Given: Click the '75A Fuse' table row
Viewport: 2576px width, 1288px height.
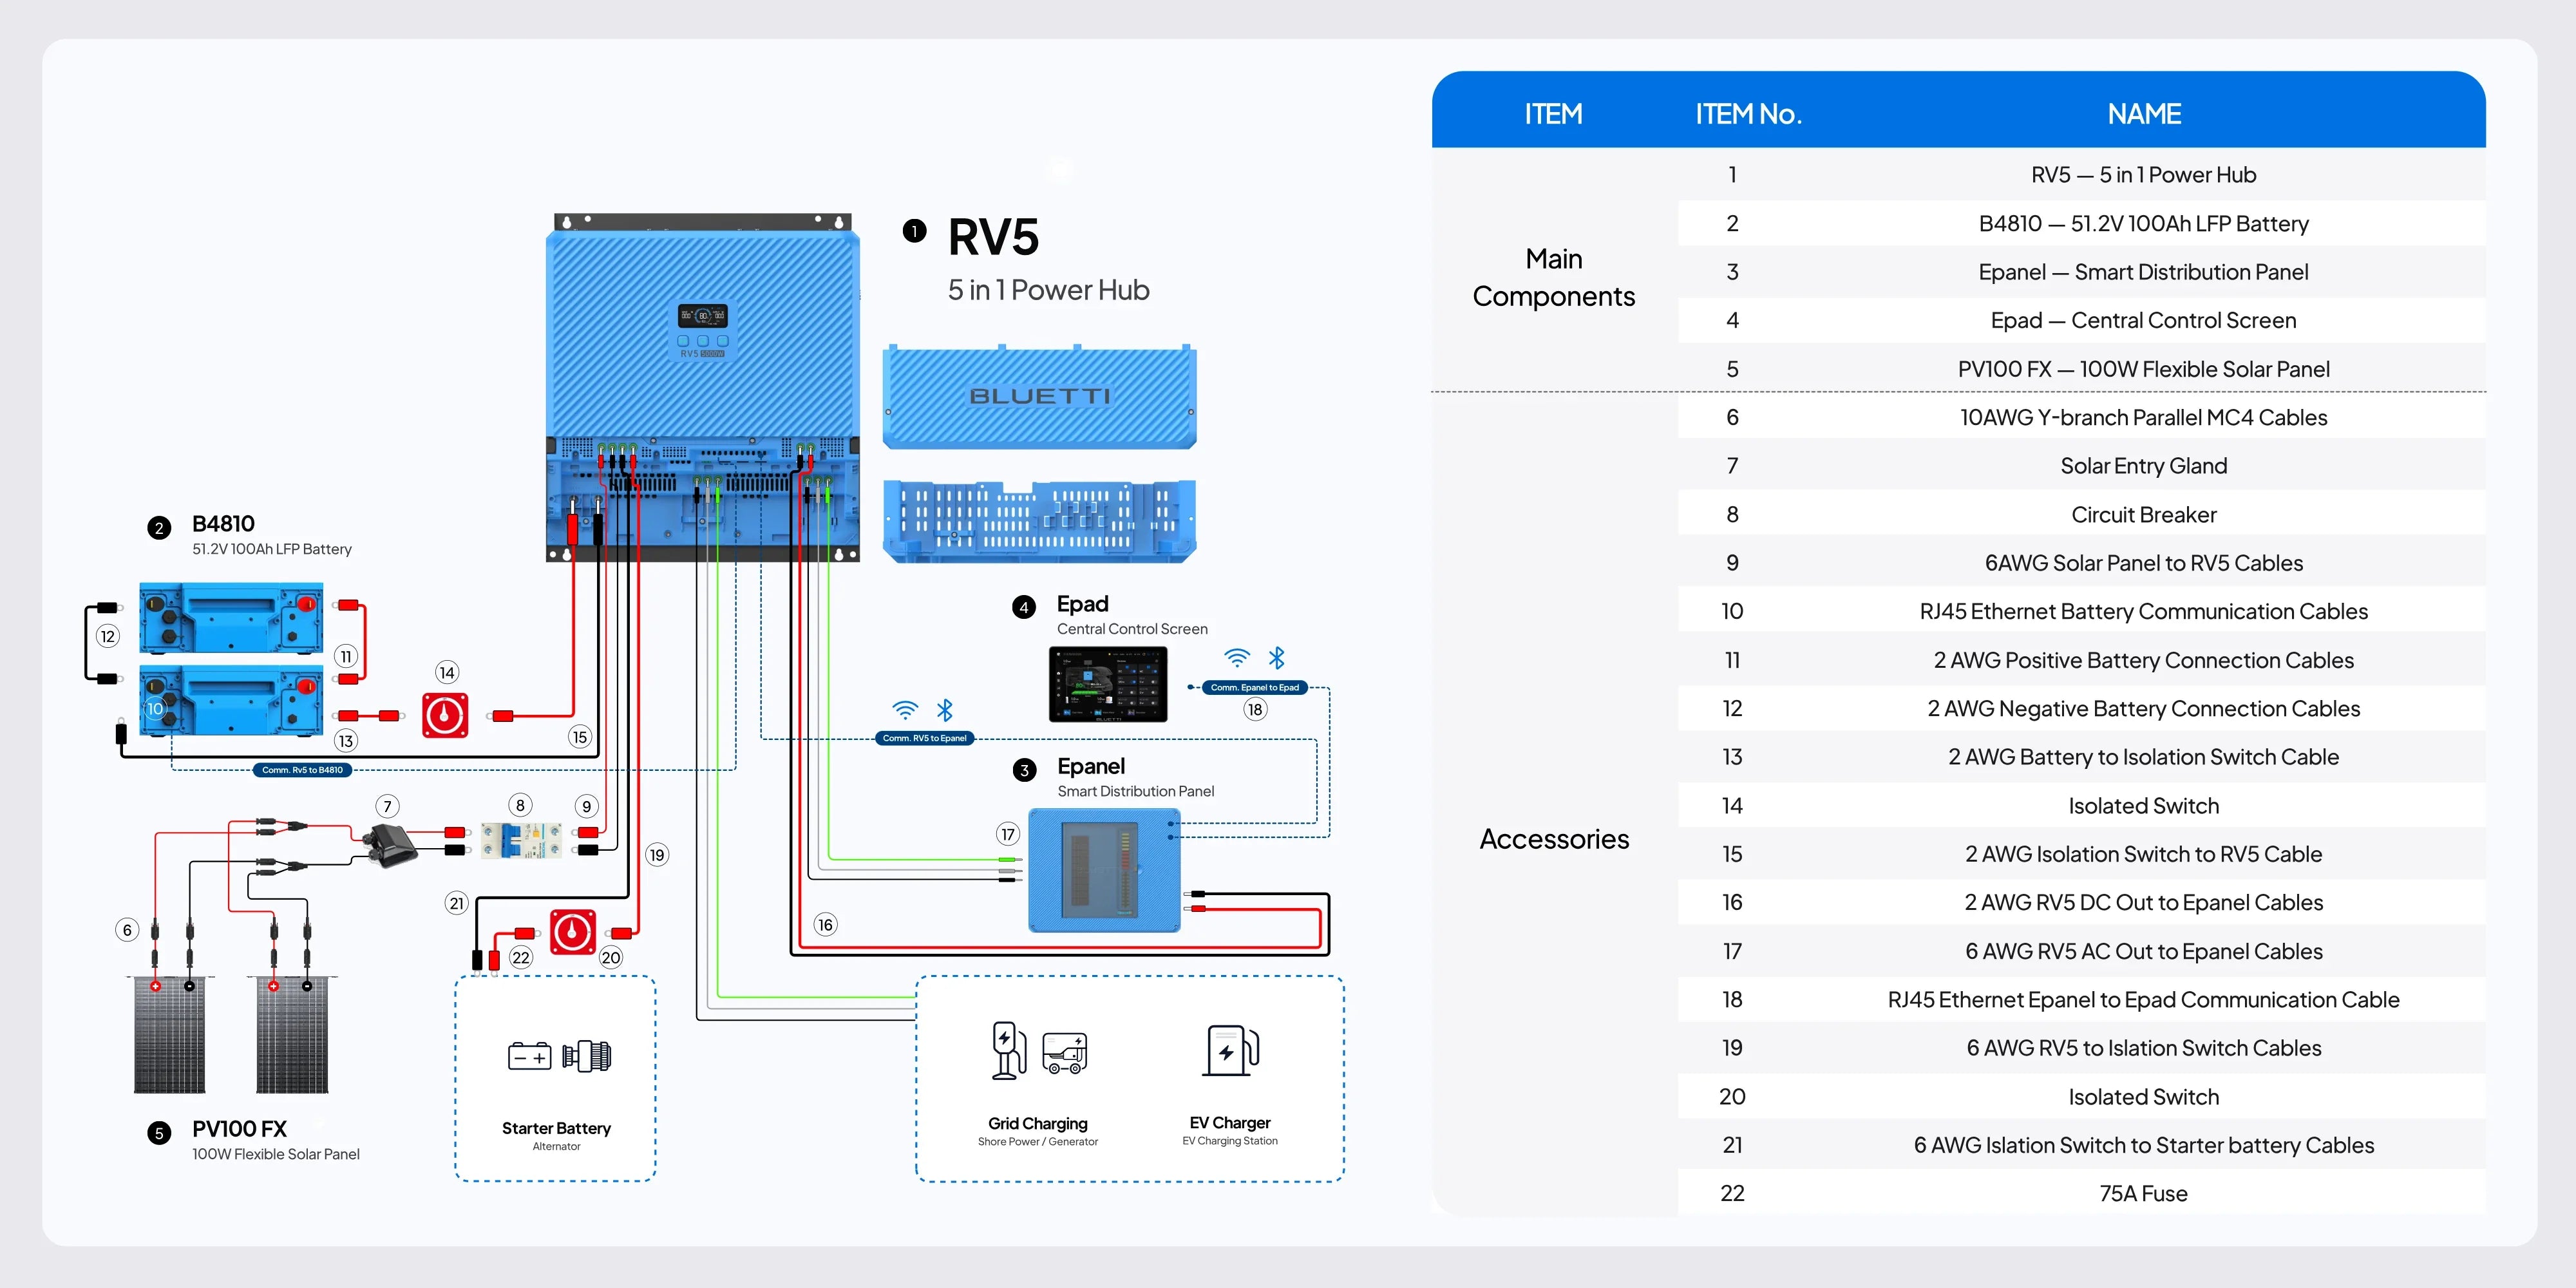Looking at the screenshot, I should pyautogui.click(x=2082, y=1194).
